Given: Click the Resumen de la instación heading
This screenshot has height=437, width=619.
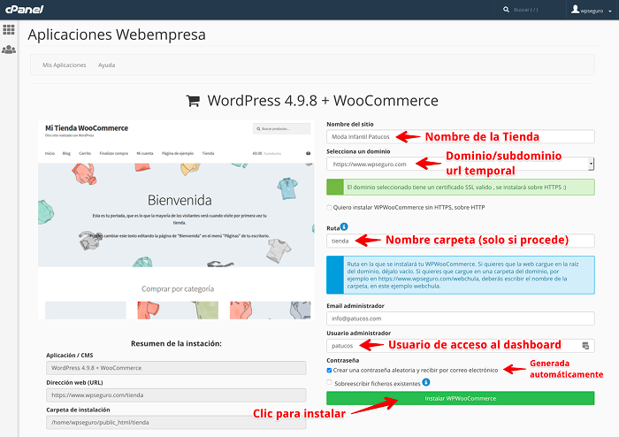Looking at the screenshot, I should [176, 343].
